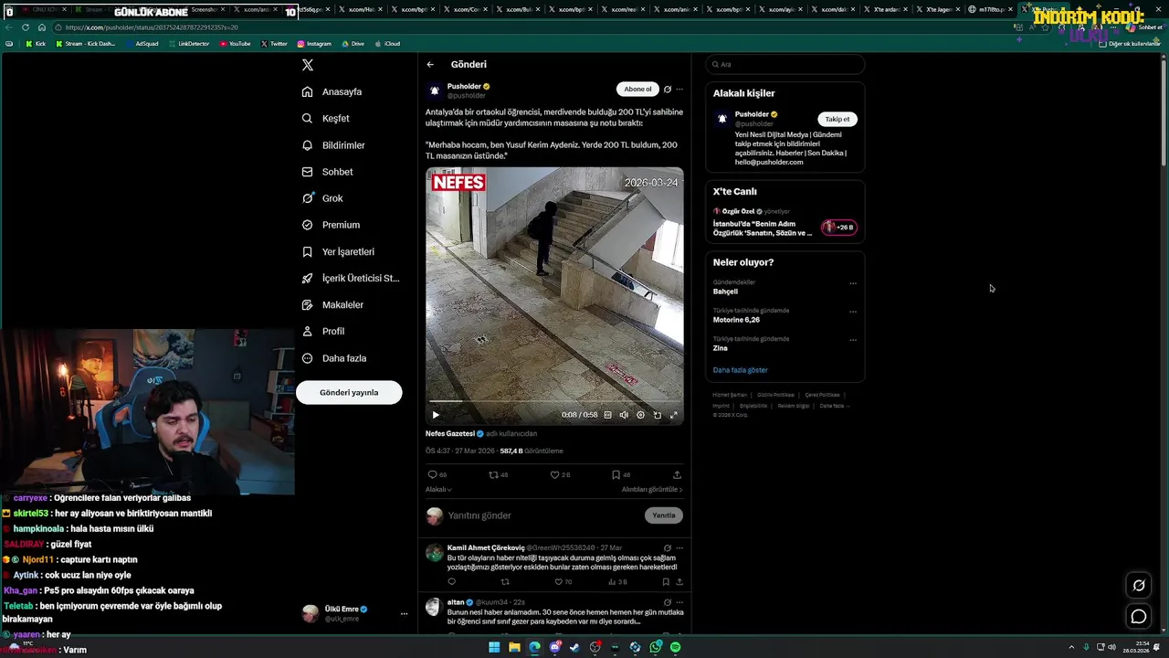Open the Kick bookmark in bookmarks bar
The height and width of the screenshot is (658, 1169).
[36, 44]
